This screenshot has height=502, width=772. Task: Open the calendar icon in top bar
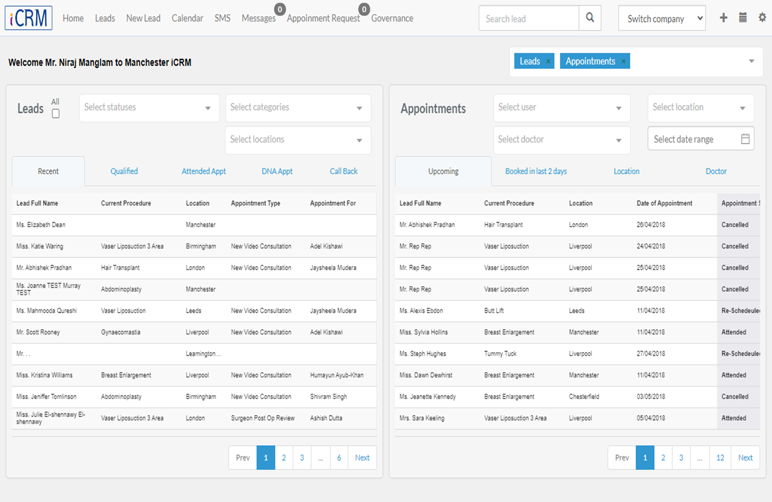click(x=743, y=18)
